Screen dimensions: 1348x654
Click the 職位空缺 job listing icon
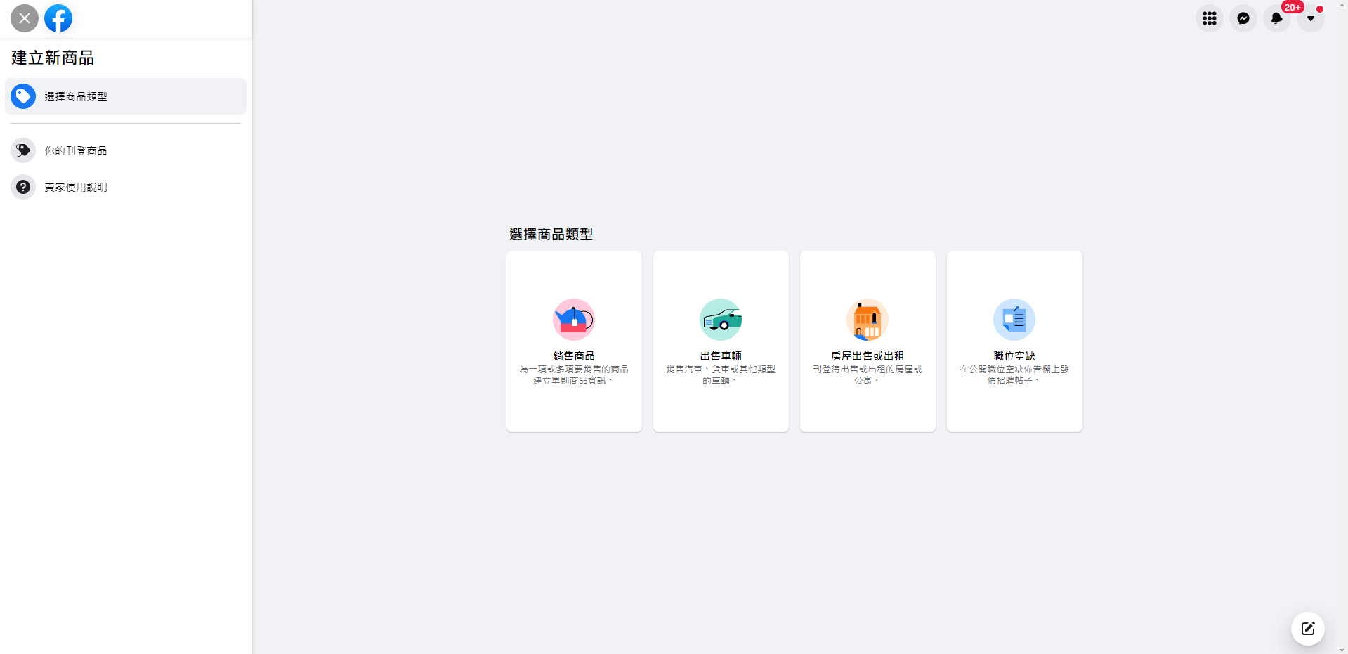(x=1014, y=320)
